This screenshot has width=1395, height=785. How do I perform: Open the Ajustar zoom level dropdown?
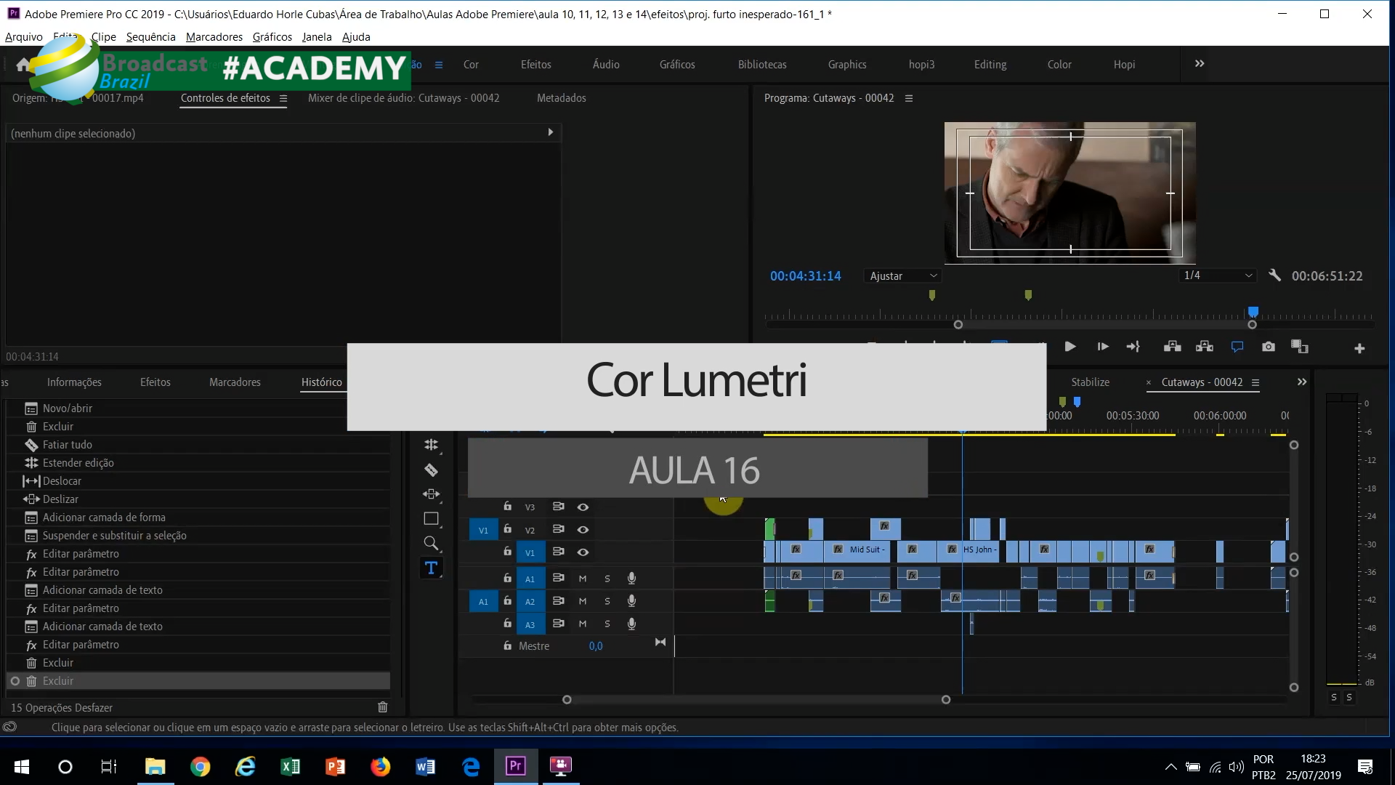pos(903,275)
